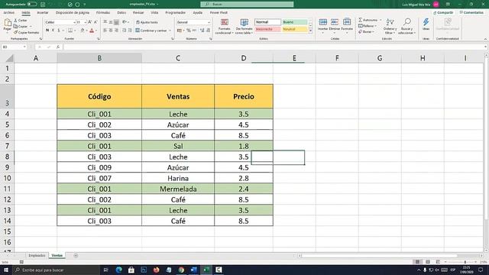The image size is (489, 275).
Task: Click the increase indent icon
Action: tap(130, 31)
